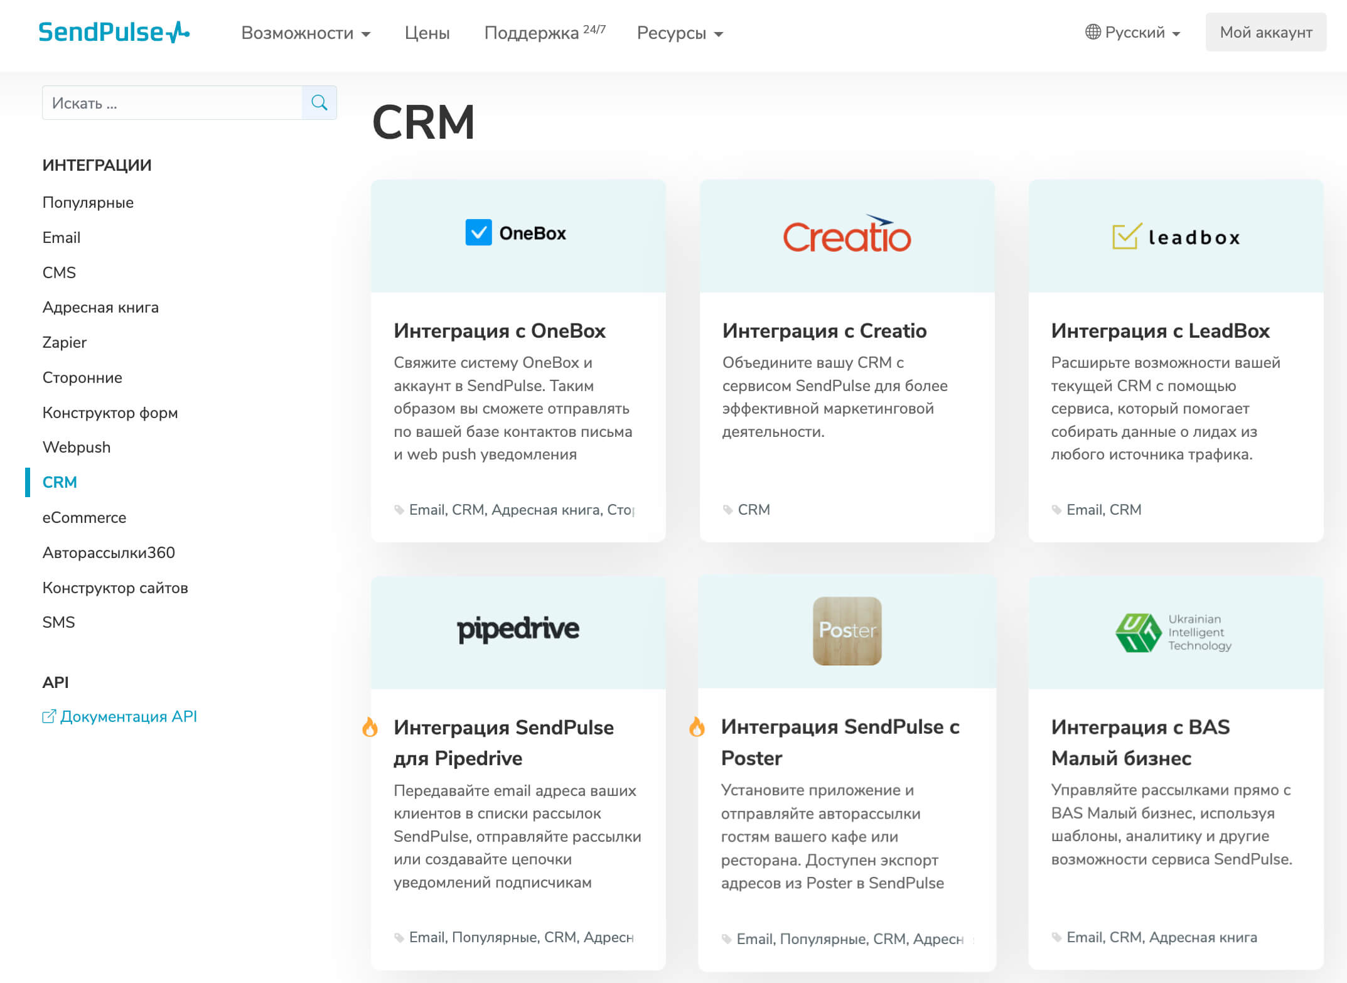Select Webpush category in sidebar

[76, 447]
